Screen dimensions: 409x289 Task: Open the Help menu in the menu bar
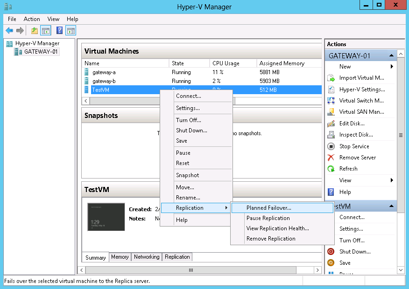coord(72,19)
